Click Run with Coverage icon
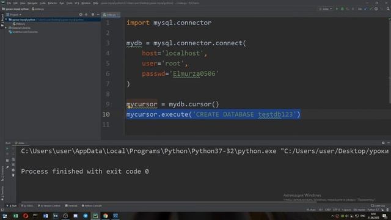Viewport: 391px width, 220px height. 348,9
